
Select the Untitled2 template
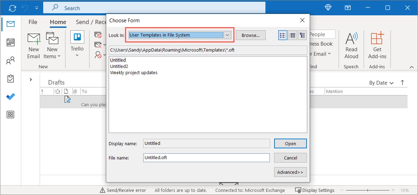click(119, 66)
